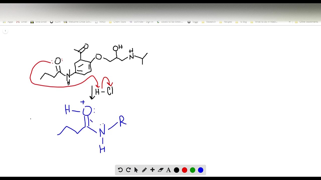Open the Apps bookmark shortcut

point(8,22)
